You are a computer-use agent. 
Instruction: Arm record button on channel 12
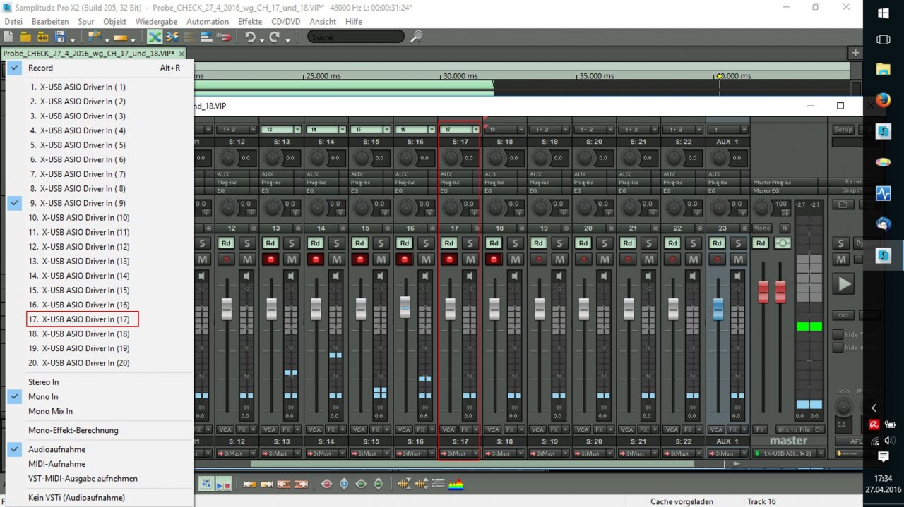226,259
